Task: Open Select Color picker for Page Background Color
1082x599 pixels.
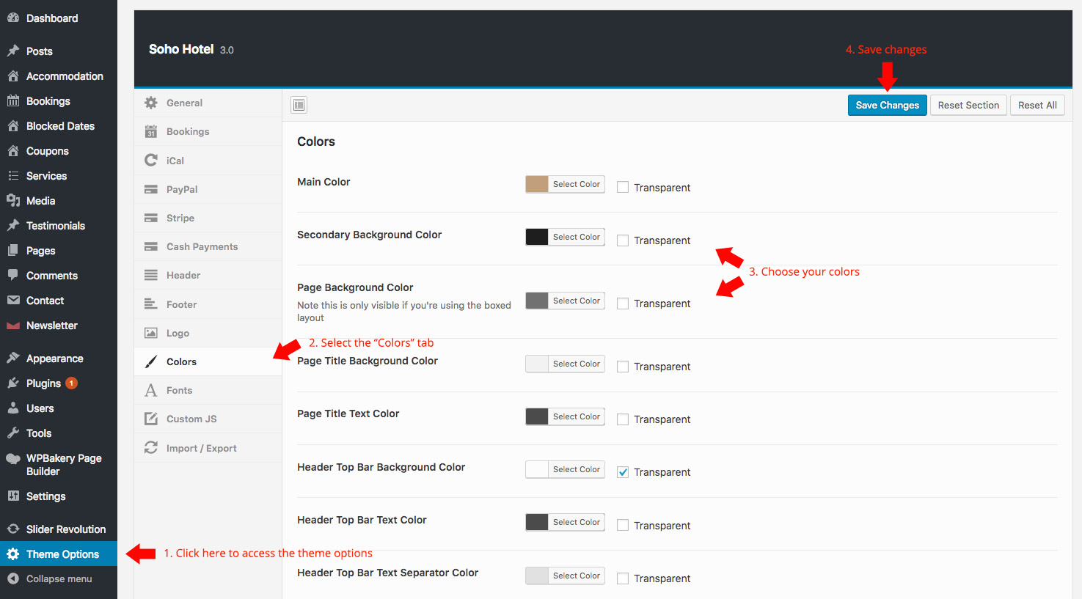Action: point(576,301)
